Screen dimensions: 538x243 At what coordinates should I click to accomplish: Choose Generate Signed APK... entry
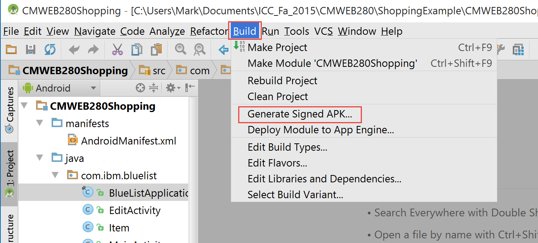(364, 114)
